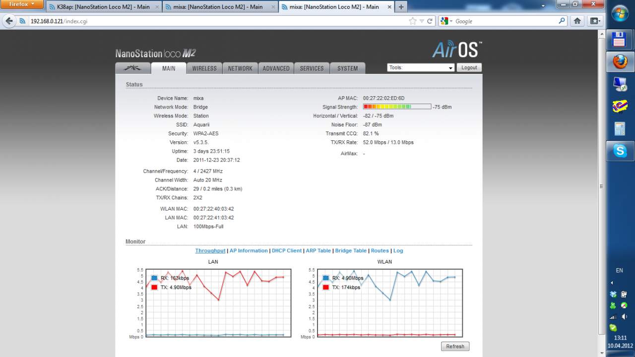Click the red TX swatch in WLAN graph
The width and height of the screenshot is (635, 357).
click(x=326, y=287)
